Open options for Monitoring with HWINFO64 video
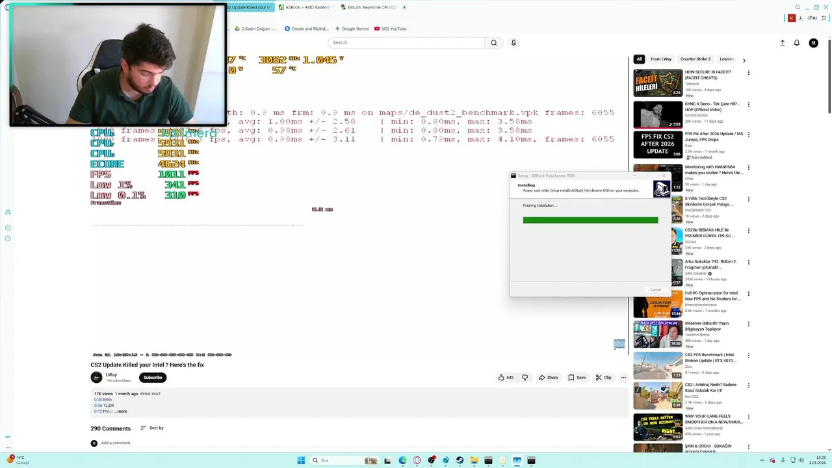Viewport: 832px width, 468px height. (748, 168)
